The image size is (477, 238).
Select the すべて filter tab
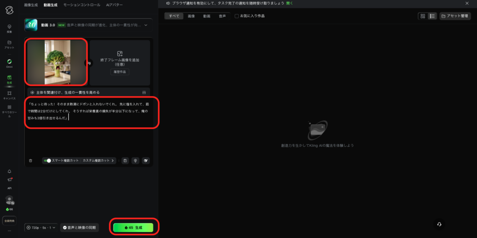[174, 16]
